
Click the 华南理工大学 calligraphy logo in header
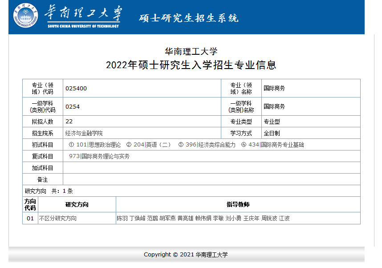click(83, 14)
